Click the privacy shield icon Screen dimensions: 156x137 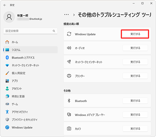(x=7, y=120)
